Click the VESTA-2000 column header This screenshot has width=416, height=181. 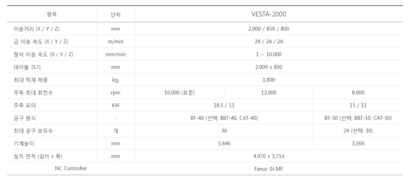tap(268, 14)
